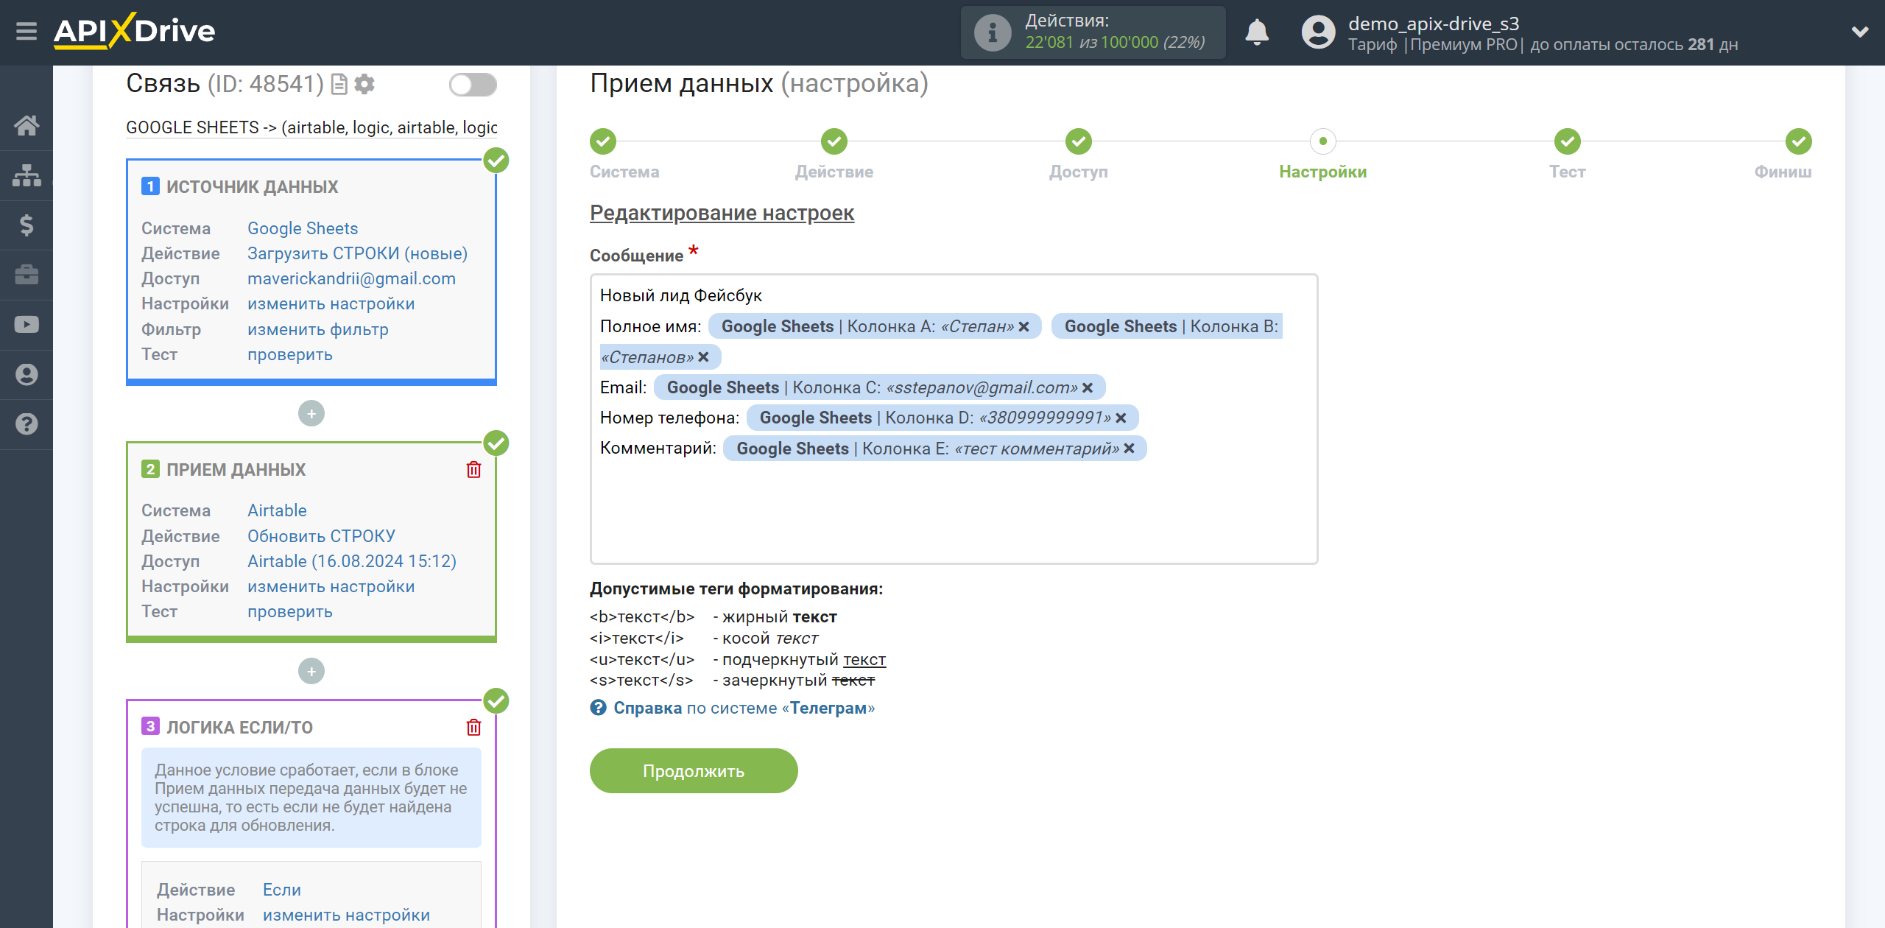
Task: Click изменить фильтр link
Action: click(317, 329)
